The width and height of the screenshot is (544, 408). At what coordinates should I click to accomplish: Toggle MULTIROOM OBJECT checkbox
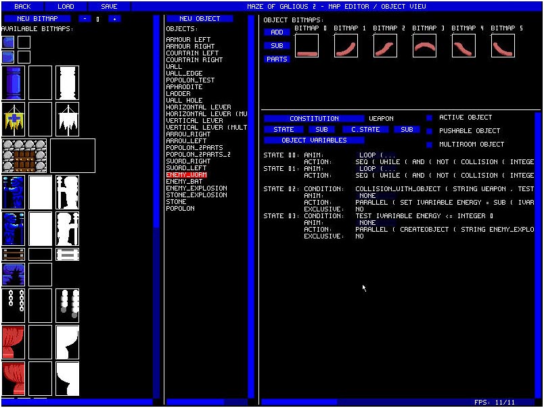429,145
